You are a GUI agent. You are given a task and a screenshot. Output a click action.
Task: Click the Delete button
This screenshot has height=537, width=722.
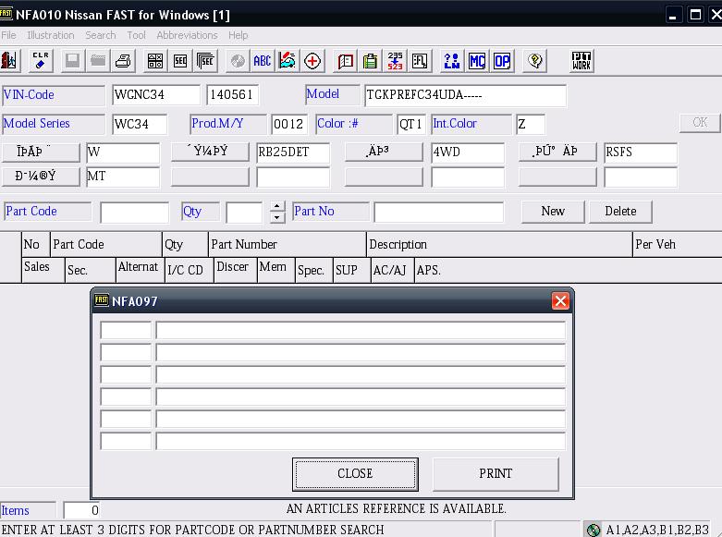[x=620, y=212]
